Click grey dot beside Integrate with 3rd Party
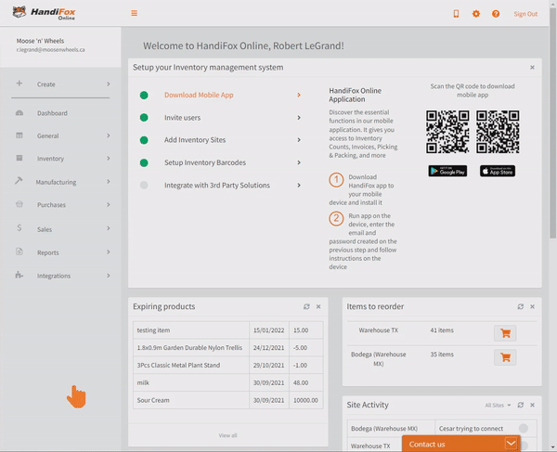The image size is (557, 452). click(144, 186)
